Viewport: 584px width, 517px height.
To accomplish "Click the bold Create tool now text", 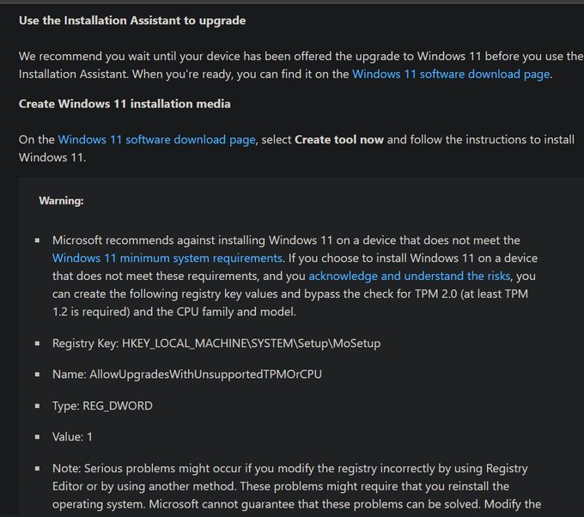I will (339, 139).
